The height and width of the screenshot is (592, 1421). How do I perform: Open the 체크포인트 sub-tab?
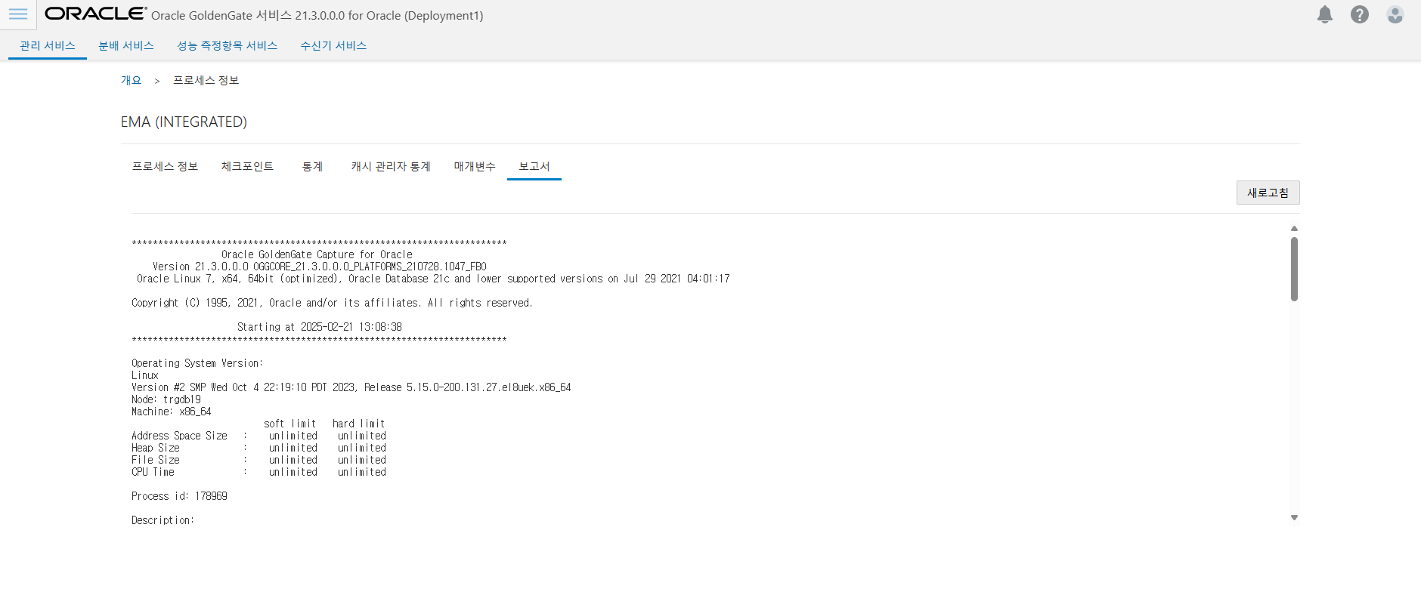pos(247,166)
